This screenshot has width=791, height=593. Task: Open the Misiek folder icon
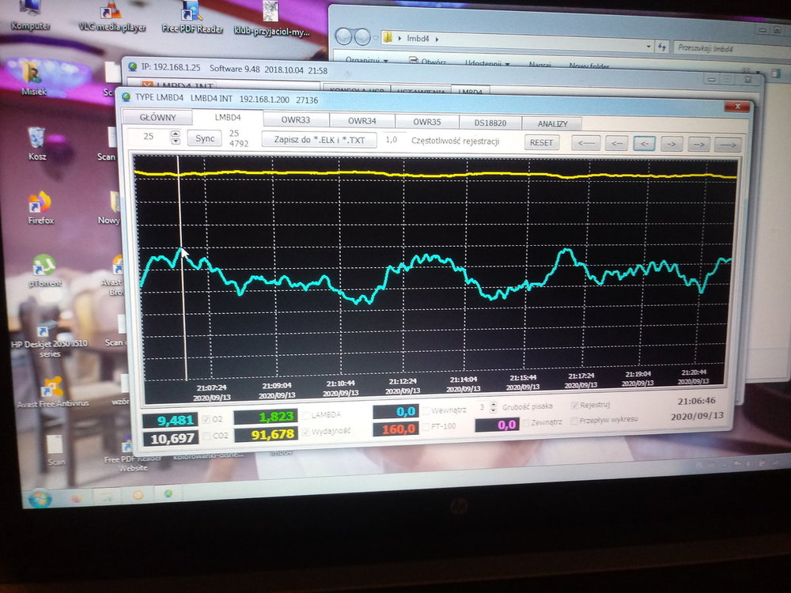(33, 74)
